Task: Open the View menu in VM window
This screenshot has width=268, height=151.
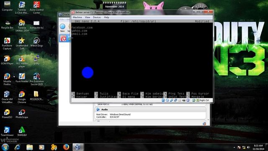Action: (x=88, y=17)
